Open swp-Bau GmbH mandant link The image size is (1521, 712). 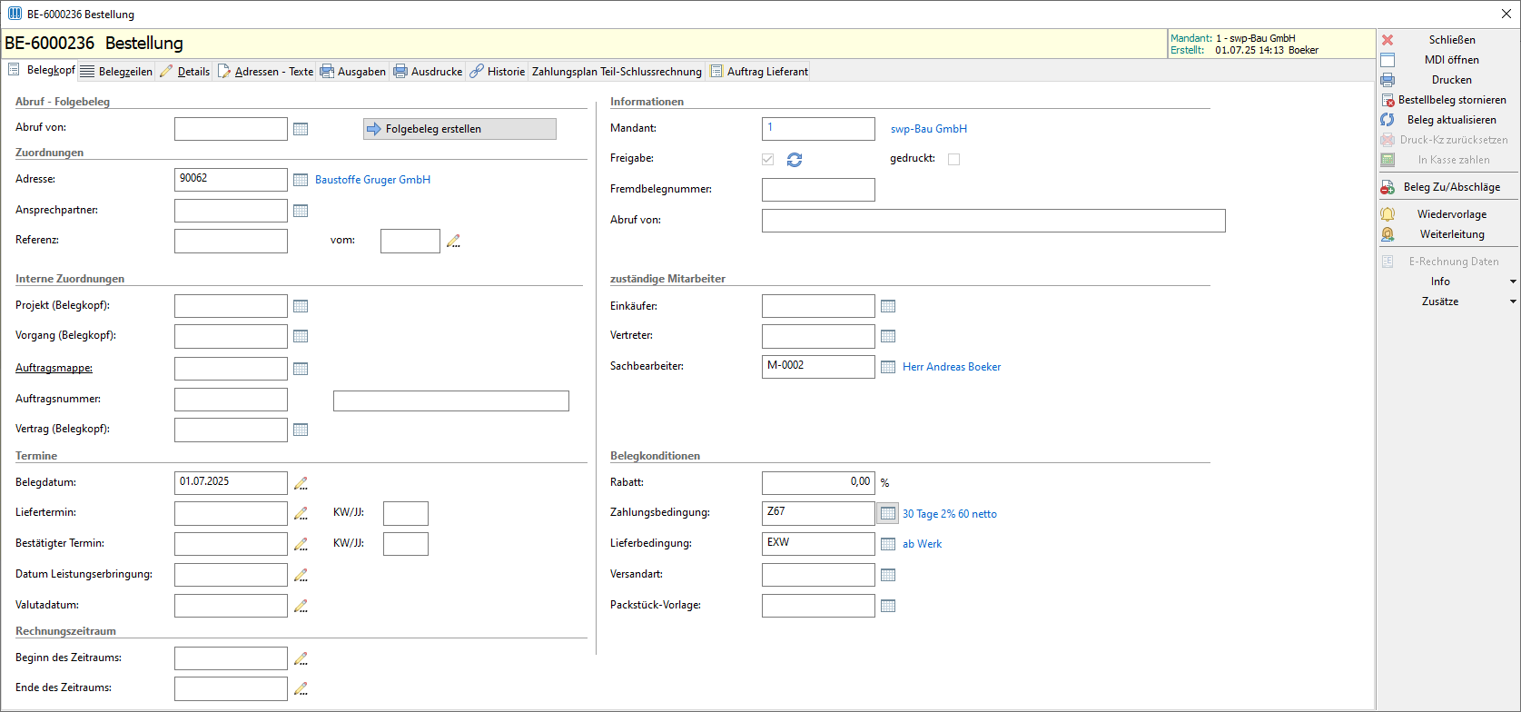(x=928, y=129)
